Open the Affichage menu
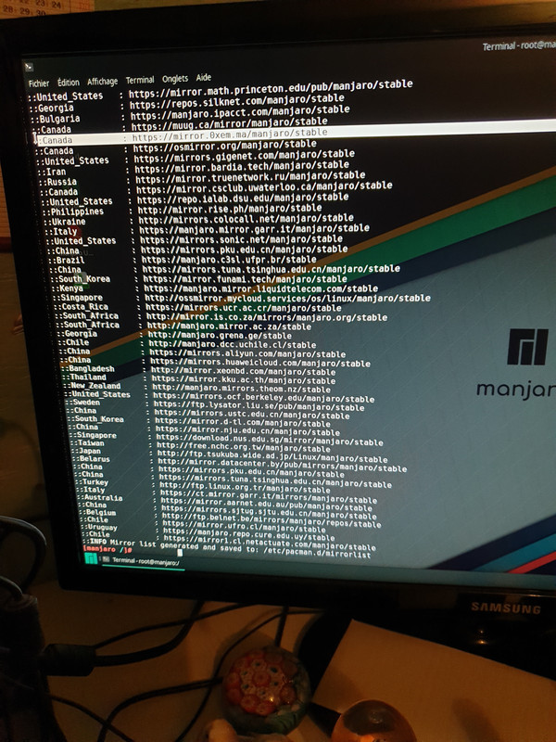Image resolution: width=556 pixels, height=742 pixels. point(102,82)
